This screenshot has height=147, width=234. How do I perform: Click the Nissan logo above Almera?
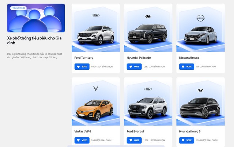[200, 18]
